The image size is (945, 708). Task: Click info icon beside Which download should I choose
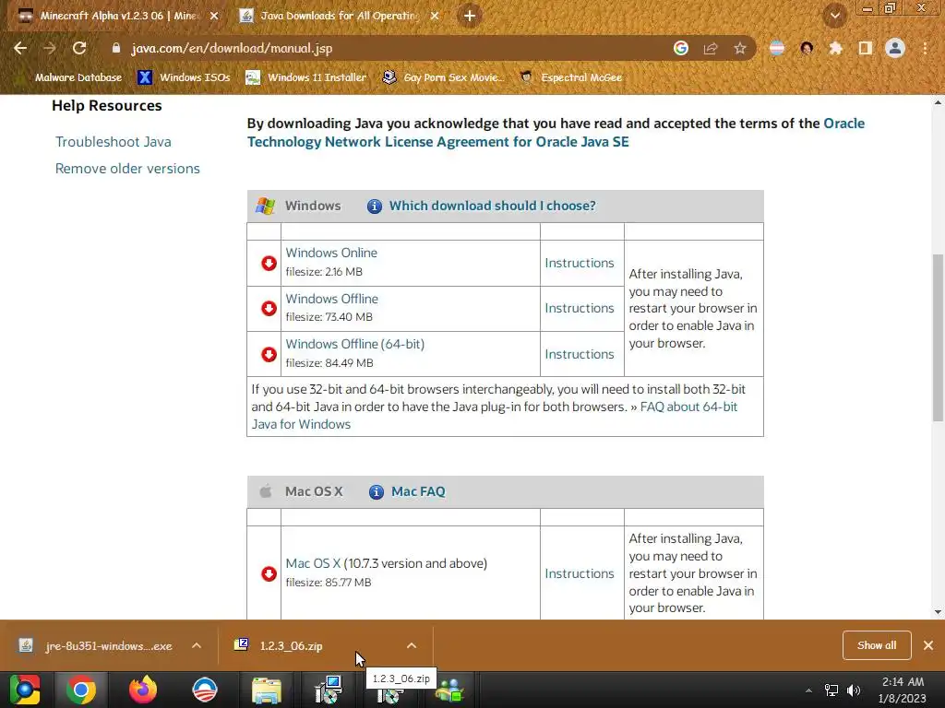[375, 206]
